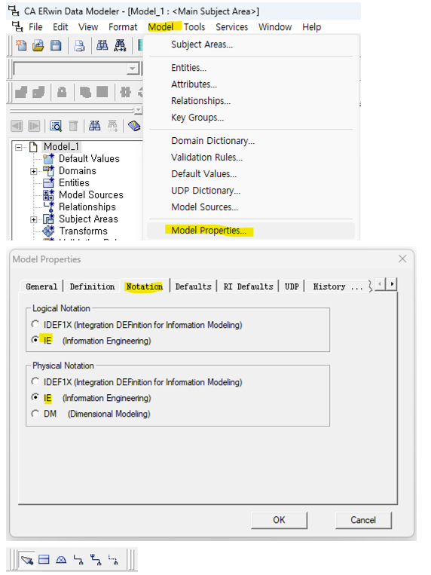The height and width of the screenshot is (575, 431).
Task: Select Default Values in model tree
Action: pyautogui.click(x=89, y=159)
